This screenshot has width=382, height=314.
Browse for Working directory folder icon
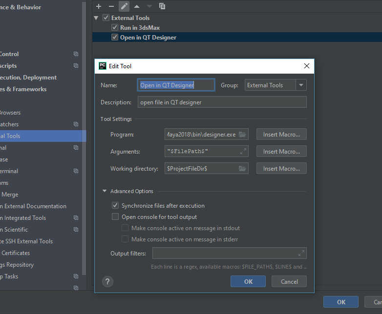242,168
